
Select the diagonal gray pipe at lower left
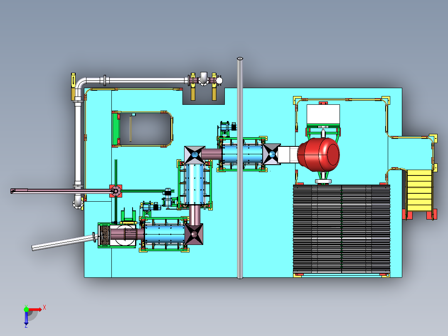click(x=63, y=243)
